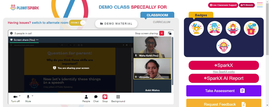
Task: Open the How SparkX works link
Action: (x=224, y=72)
